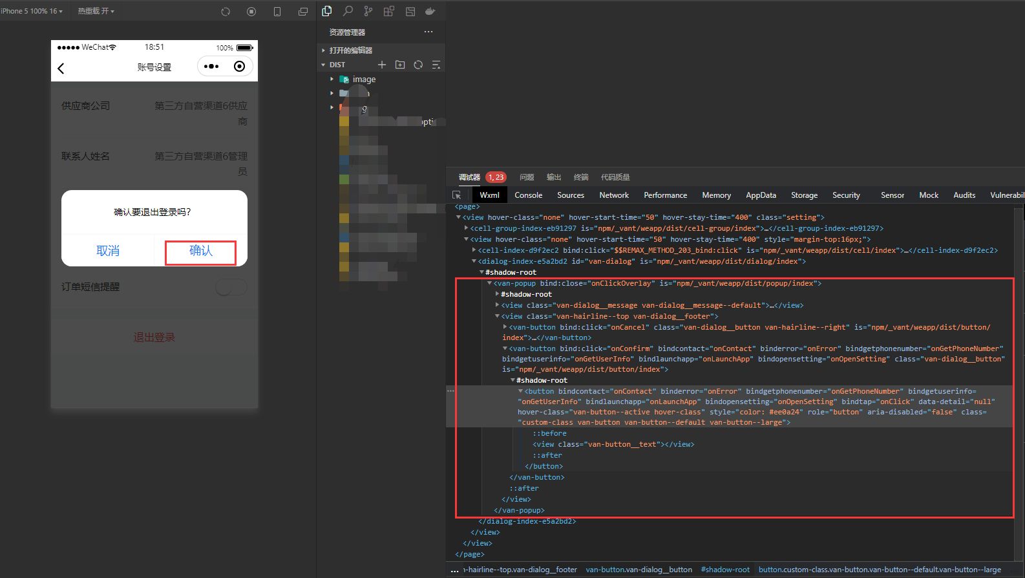Open the 热重载 dropdown
This screenshot has width=1025, height=578.
click(96, 11)
